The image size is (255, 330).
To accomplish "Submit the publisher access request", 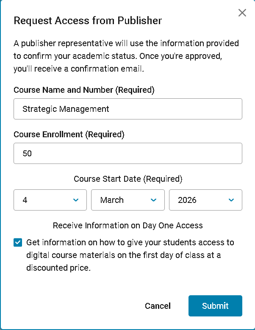I will 215,306.
